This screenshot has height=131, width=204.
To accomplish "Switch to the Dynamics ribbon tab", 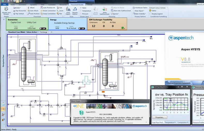I will [x=33, y=5].
